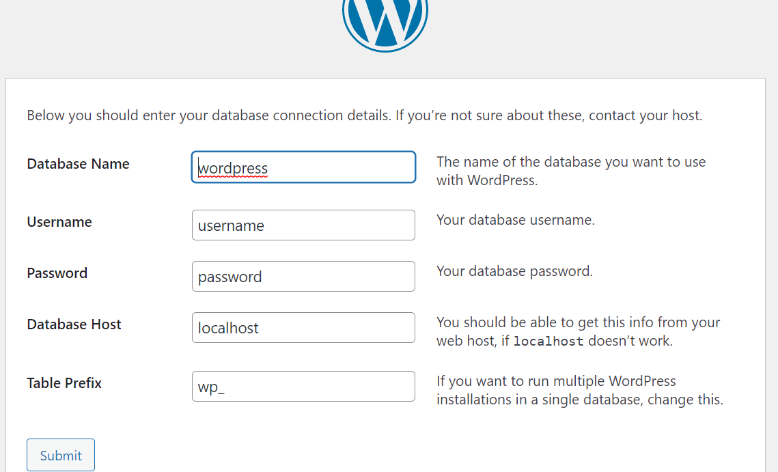Click the 'Your database username.' hint

coord(516,221)
